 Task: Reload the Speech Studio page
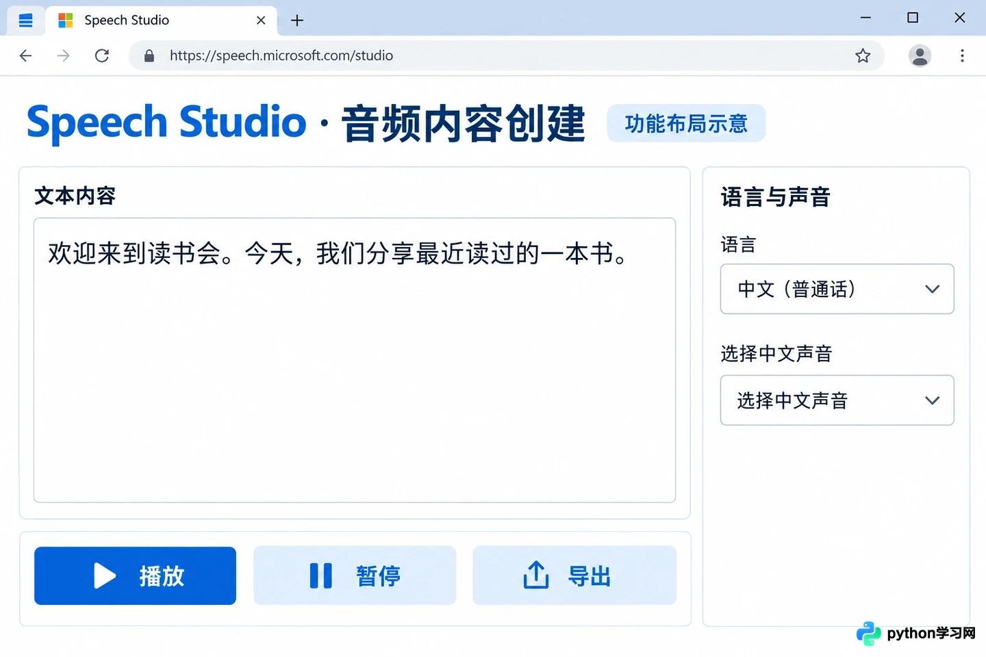tap(102, 55)
